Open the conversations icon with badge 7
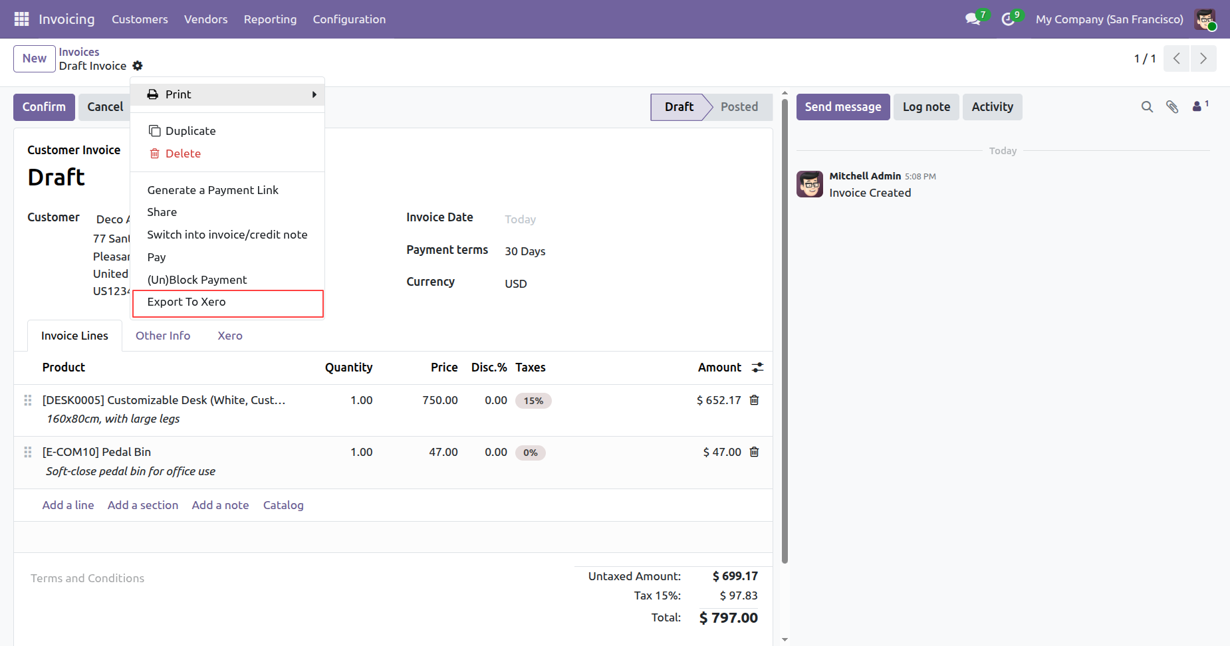 pos(973,19)
